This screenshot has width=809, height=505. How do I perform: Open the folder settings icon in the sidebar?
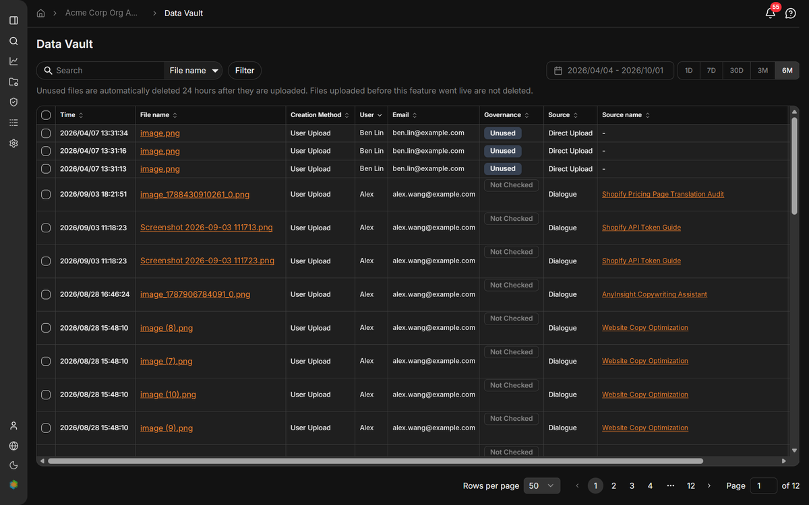13,82
